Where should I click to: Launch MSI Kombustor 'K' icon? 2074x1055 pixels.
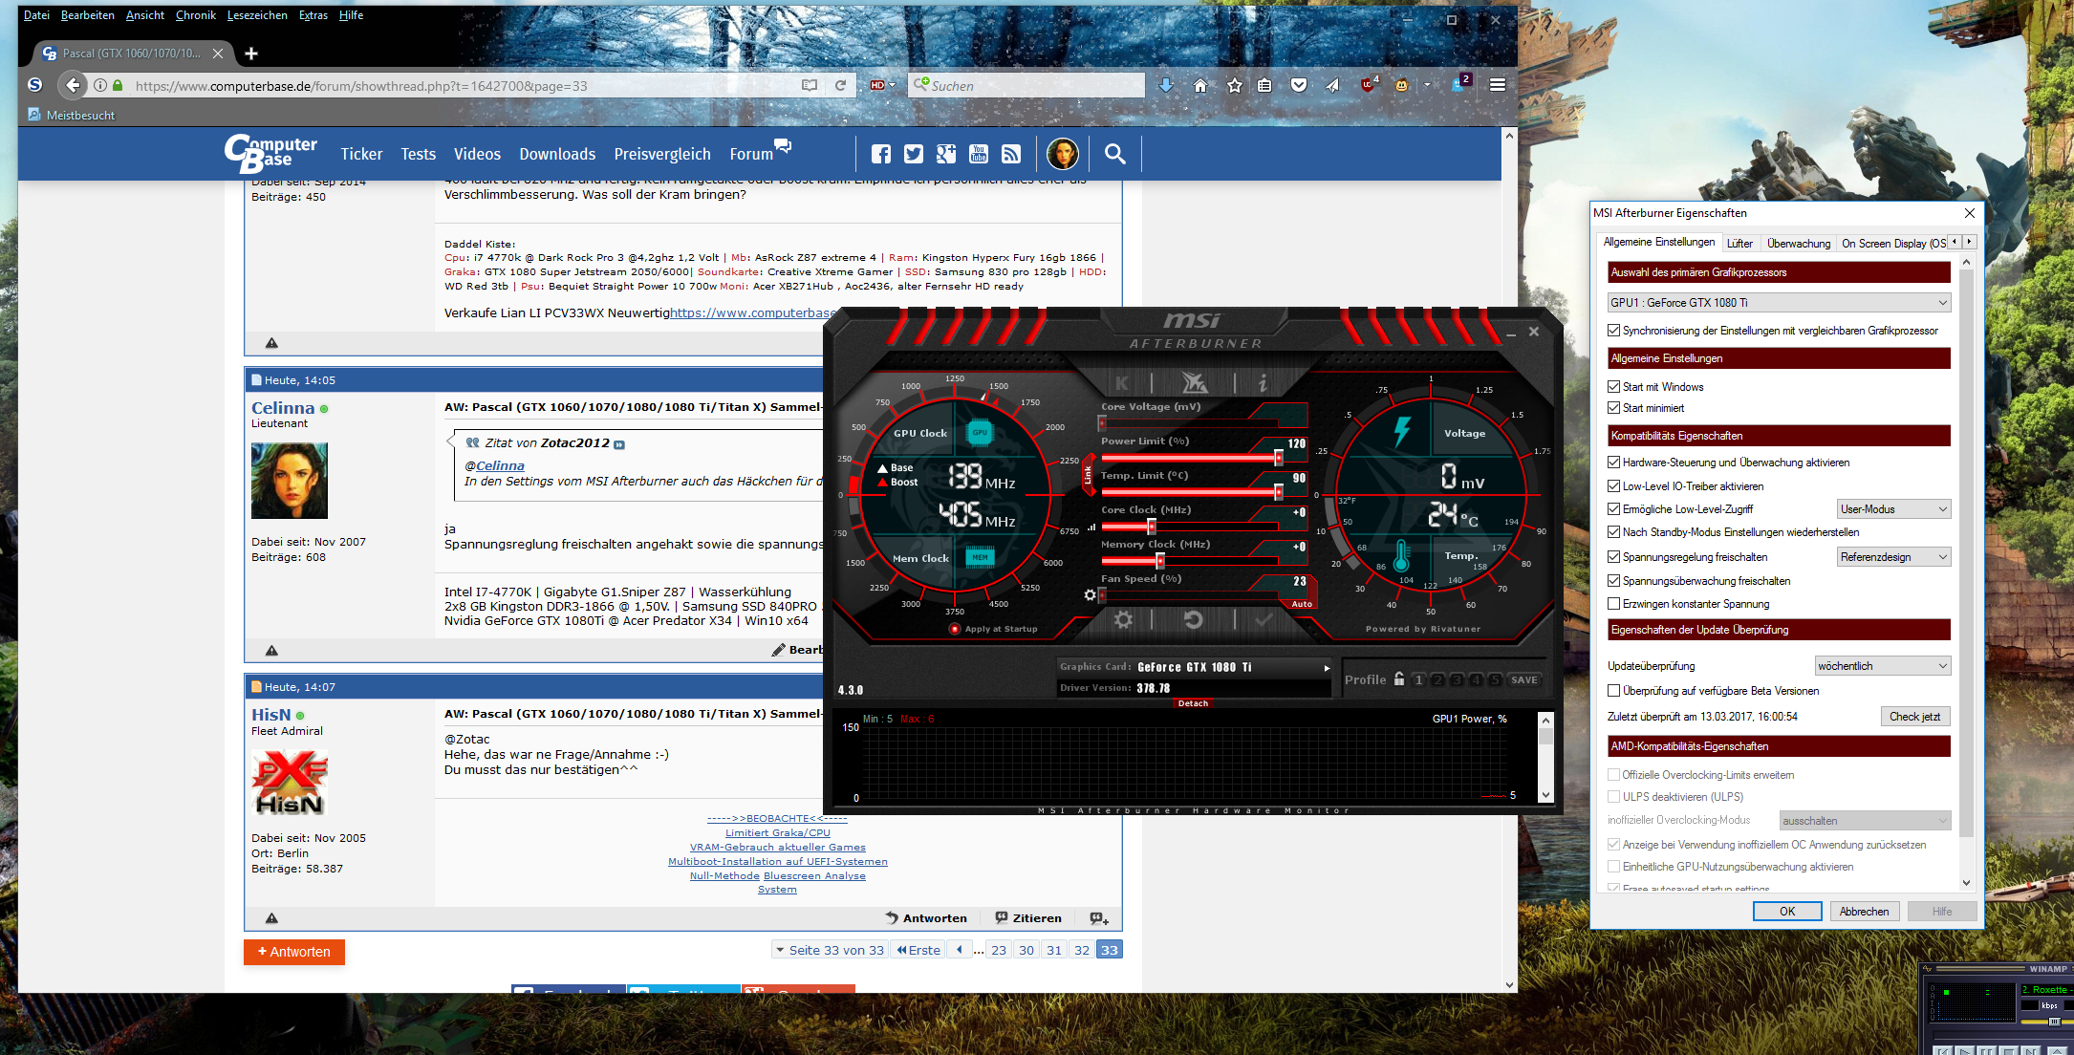pyautogui.click(x=1122, y=383)
